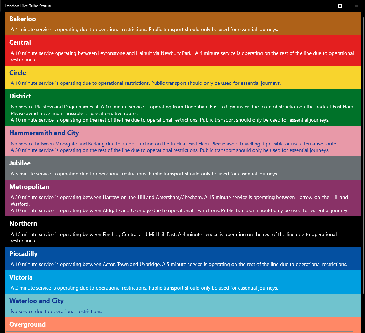Minimize the London Live Tube Status window
This screenshot has height=333, width=365.
(x=324, y=6)
